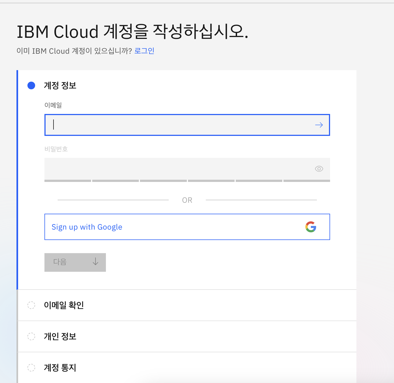Click the 비밀번호 field label
Viewport: 394px width, 383px height.
[x=56, y=149]
